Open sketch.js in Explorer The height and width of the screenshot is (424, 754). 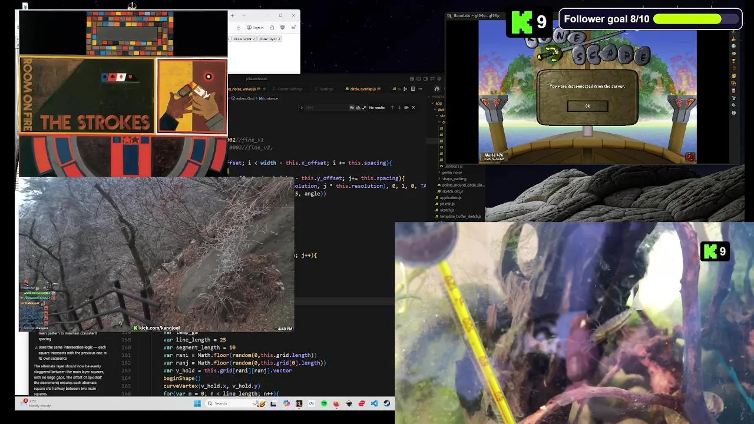click(x=447, y=210)
